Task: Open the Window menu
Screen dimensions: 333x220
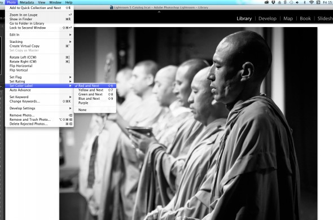Action: [x=55, y=2]
